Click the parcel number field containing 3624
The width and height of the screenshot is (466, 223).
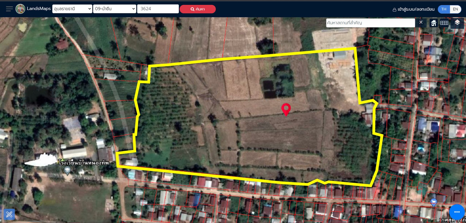(x=158, y=9)
